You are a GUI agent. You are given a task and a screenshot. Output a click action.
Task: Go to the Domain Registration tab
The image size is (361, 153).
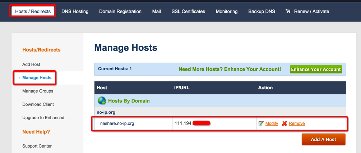coord(120,11)
